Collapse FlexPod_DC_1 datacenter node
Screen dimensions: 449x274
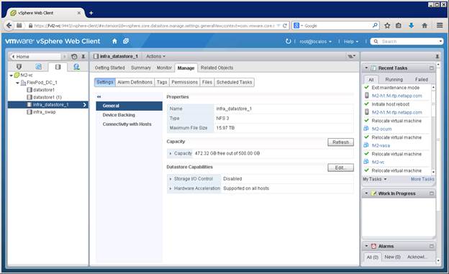tap(17, 83)
